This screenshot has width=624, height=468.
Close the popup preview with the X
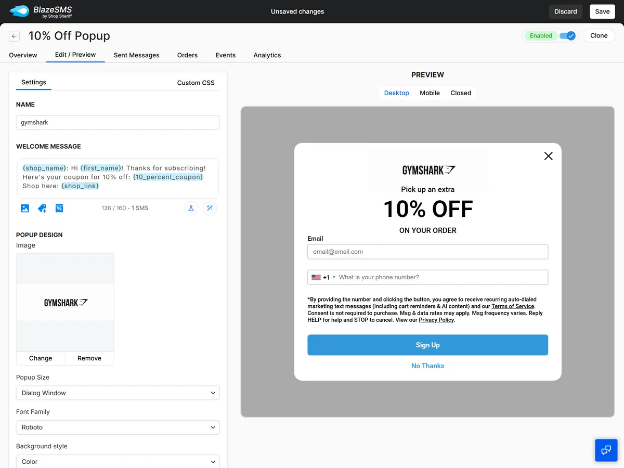(x=548, y=156)
